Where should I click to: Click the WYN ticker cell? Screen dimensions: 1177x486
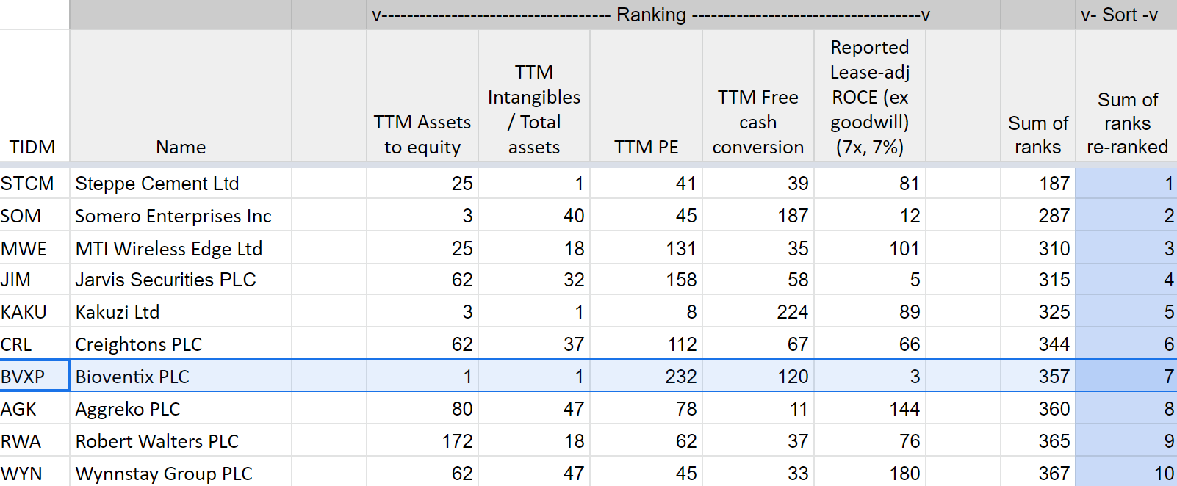pos(35,473)
